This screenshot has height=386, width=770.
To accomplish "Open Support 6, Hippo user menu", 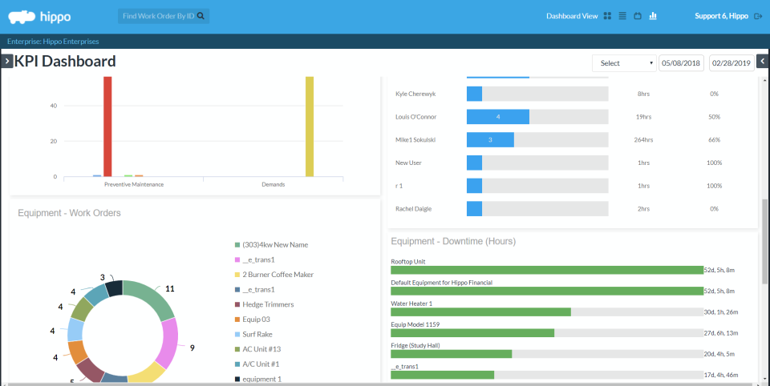I will click(721, 16).
